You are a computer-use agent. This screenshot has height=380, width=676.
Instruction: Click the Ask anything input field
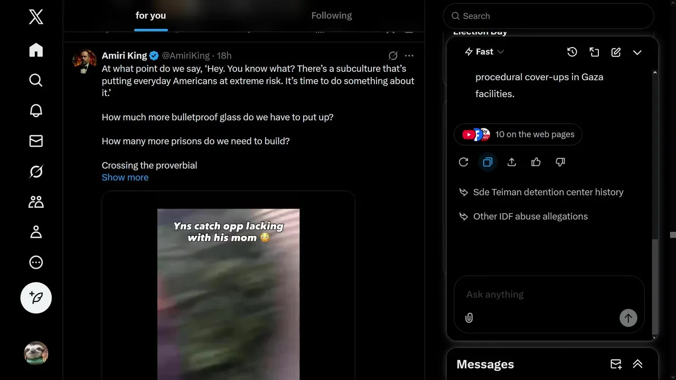(x=549, y=294)
